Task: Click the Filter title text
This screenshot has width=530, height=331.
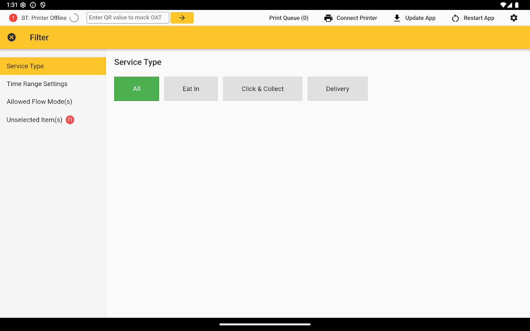Action: [x=39, y=37]
